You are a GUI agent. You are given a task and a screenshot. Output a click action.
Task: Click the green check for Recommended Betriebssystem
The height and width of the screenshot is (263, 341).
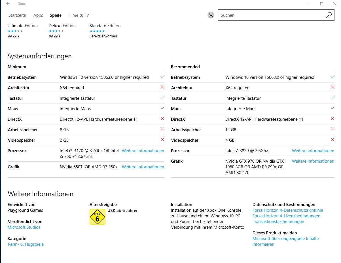click(x=332, y=77)
